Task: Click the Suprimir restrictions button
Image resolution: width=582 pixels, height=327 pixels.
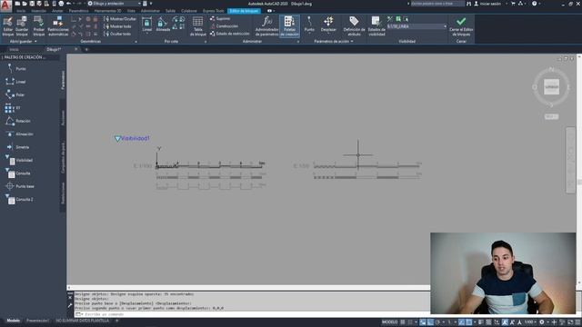Action: point(220,18)
